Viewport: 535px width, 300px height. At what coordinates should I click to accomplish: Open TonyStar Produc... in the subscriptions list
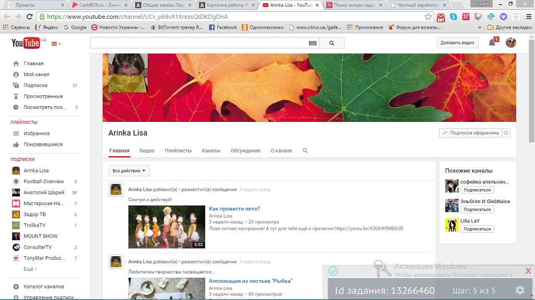pos(44,258)
